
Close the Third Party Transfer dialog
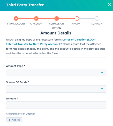click(x=109, y=4)
